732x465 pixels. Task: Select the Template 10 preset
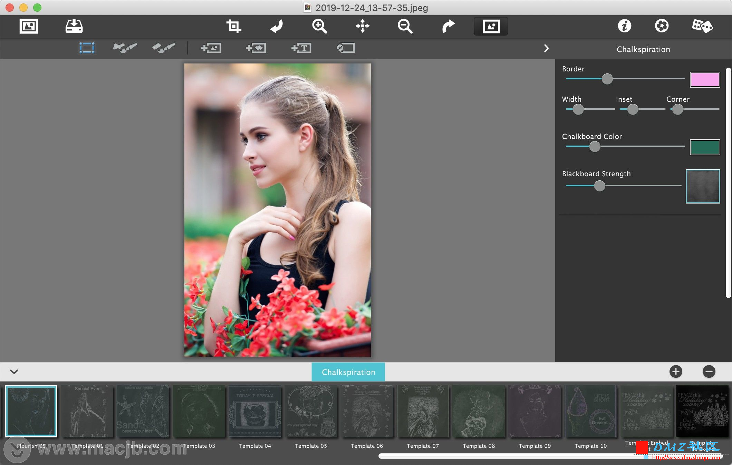(x=590, y=411)
